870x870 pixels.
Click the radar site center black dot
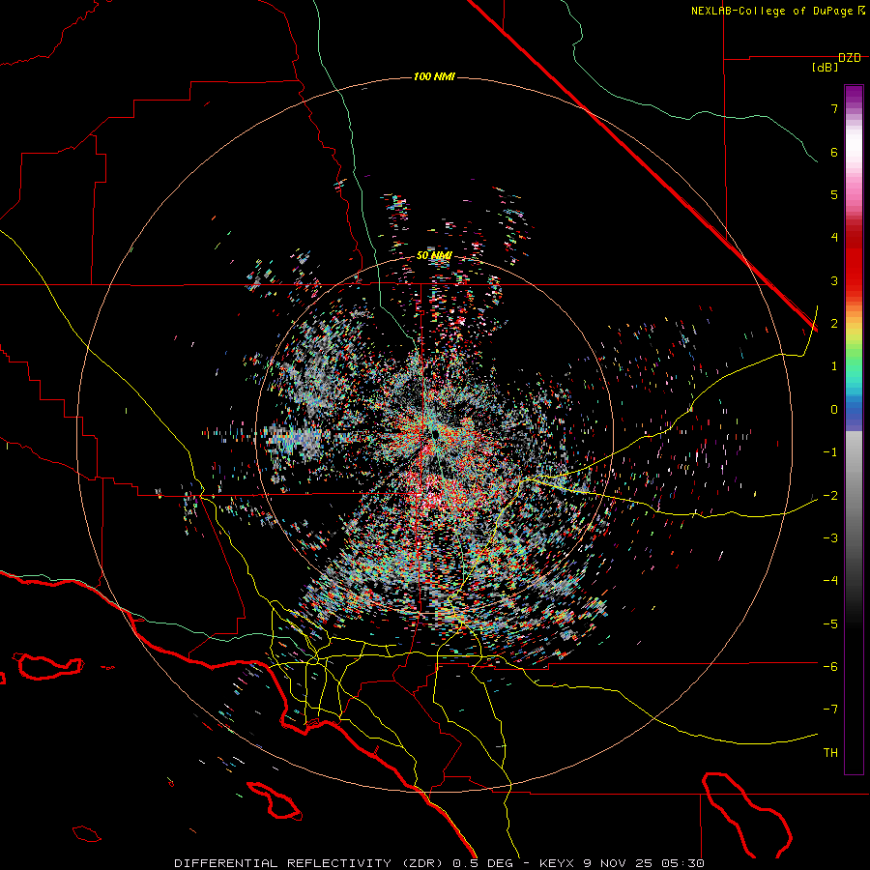tap(436, 434)
